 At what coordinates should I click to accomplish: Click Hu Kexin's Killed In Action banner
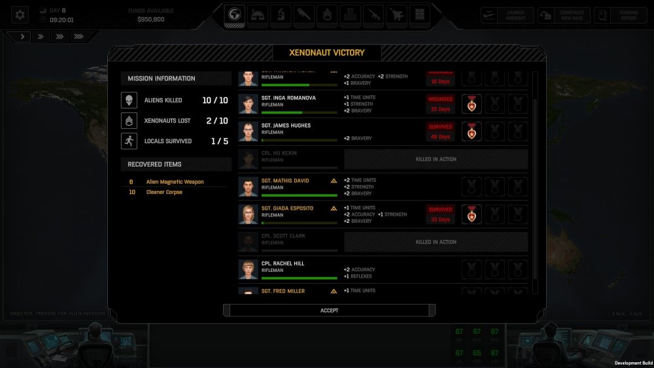click(x=436, y=159)
